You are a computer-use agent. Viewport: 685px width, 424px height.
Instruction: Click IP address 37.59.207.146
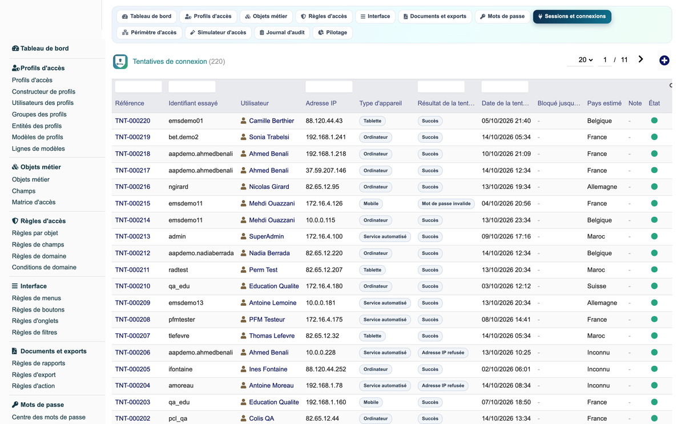pos(326,171)
